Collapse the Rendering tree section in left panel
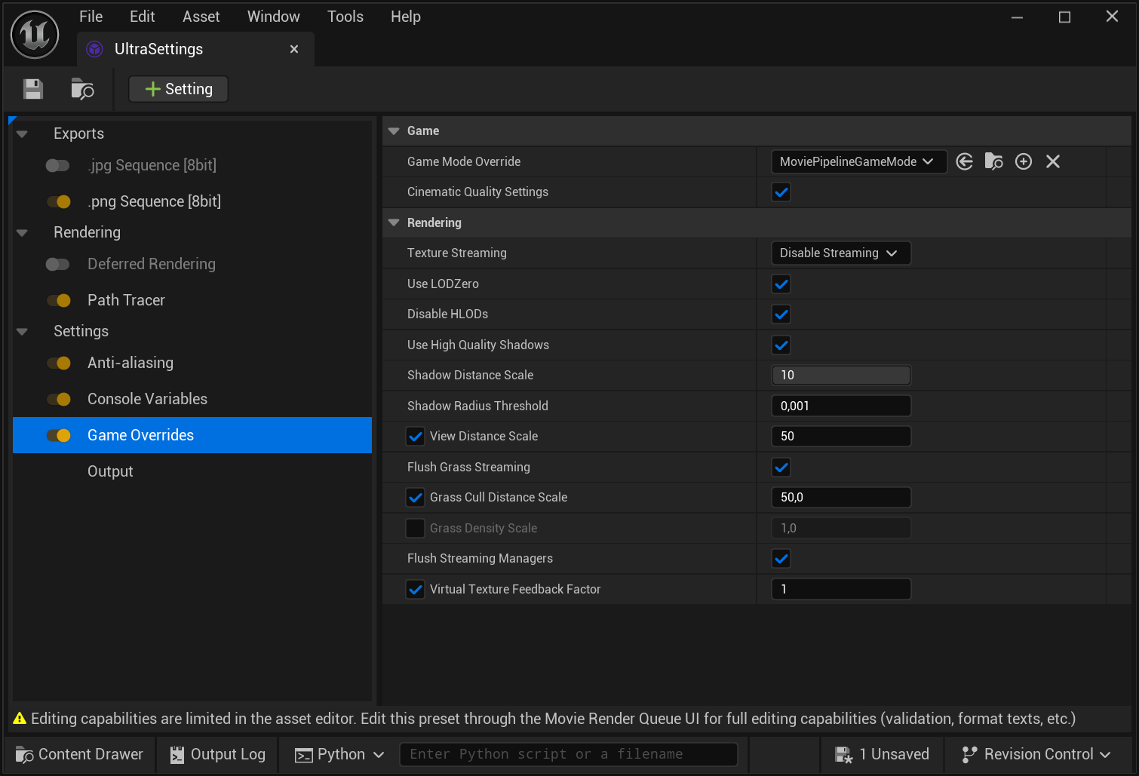The image size is (1139, 776). coord(22,233)
